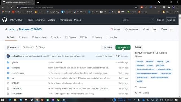Switch to the Insights tab
This screenshot has width=181, height=102.
112,37
